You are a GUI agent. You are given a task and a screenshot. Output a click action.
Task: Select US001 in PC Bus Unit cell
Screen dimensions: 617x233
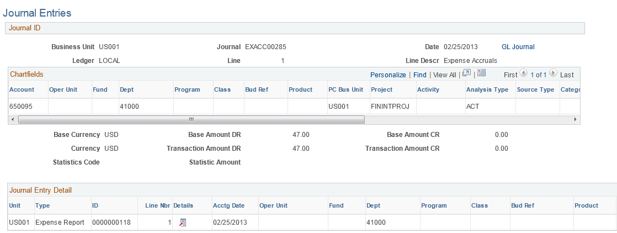pos(339,106)
